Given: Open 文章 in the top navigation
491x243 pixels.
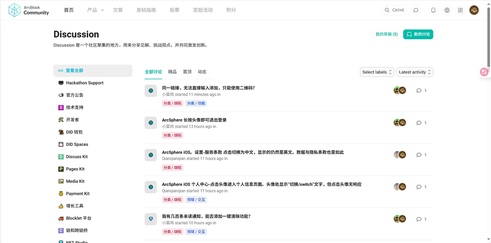Looking at the screenshot, I should click(118, 10).
